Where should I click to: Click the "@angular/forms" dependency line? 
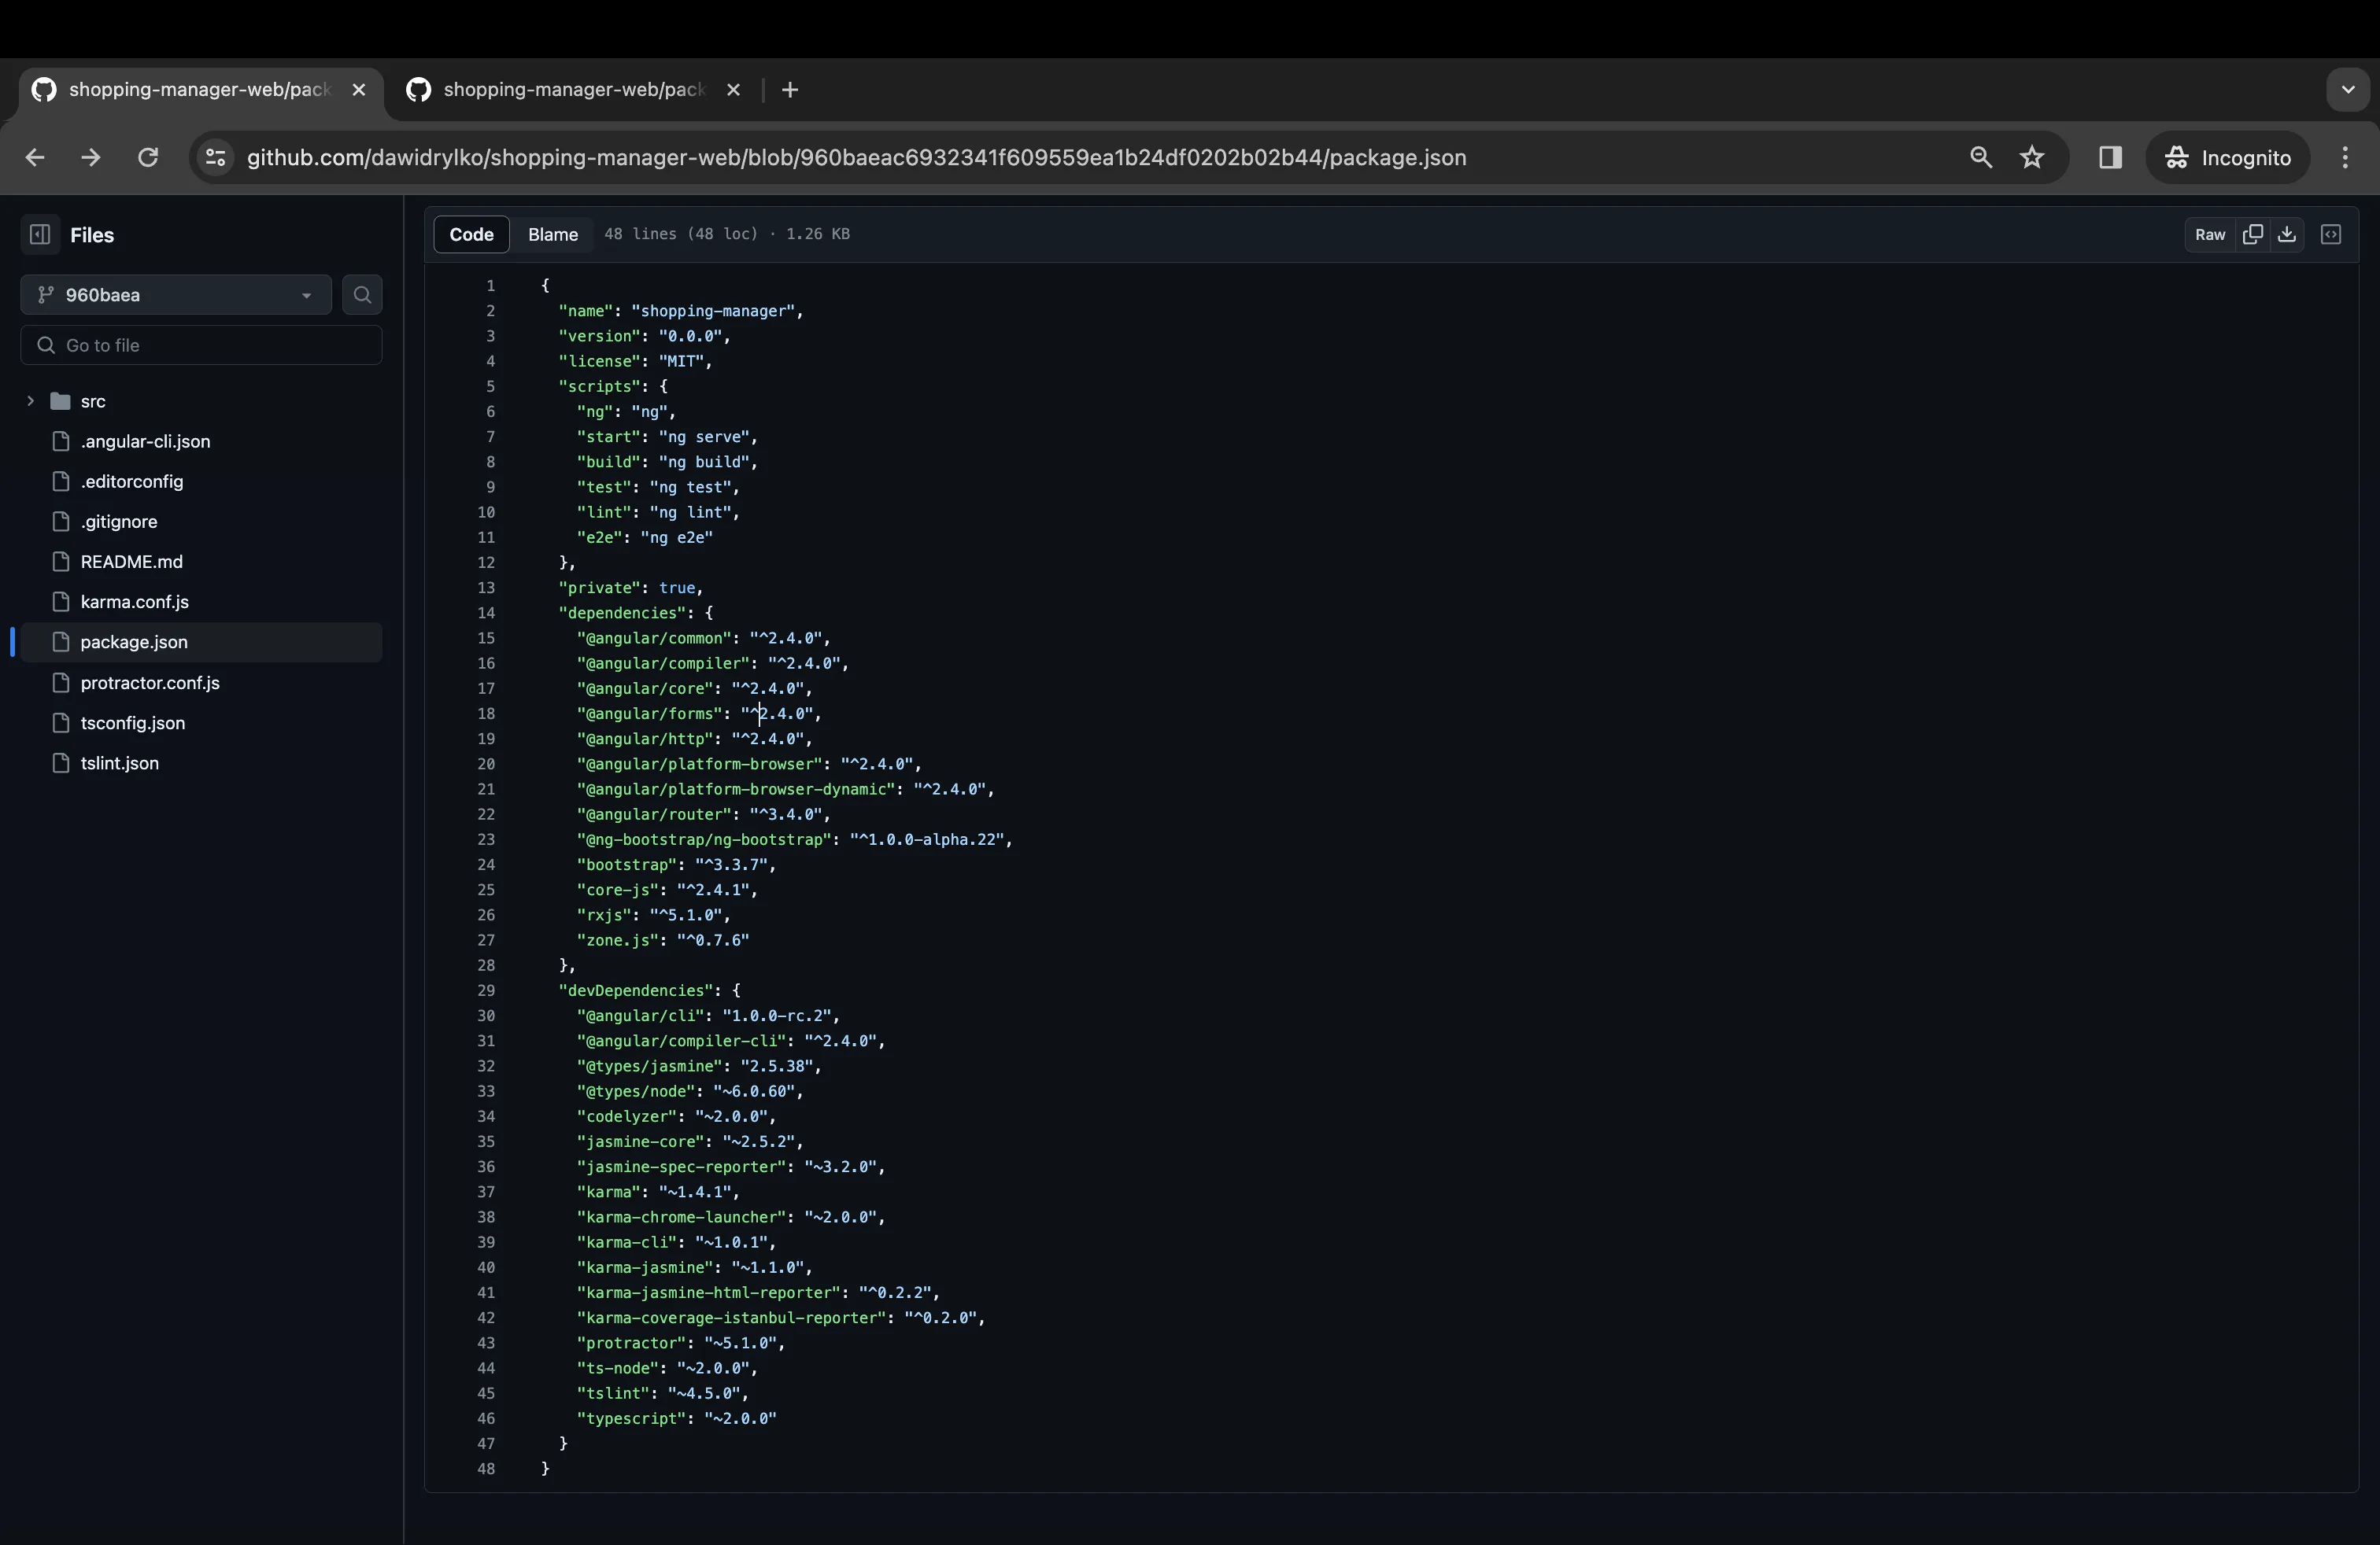699,714
